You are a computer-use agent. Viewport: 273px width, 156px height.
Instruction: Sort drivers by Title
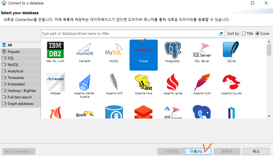coord(248,34)
